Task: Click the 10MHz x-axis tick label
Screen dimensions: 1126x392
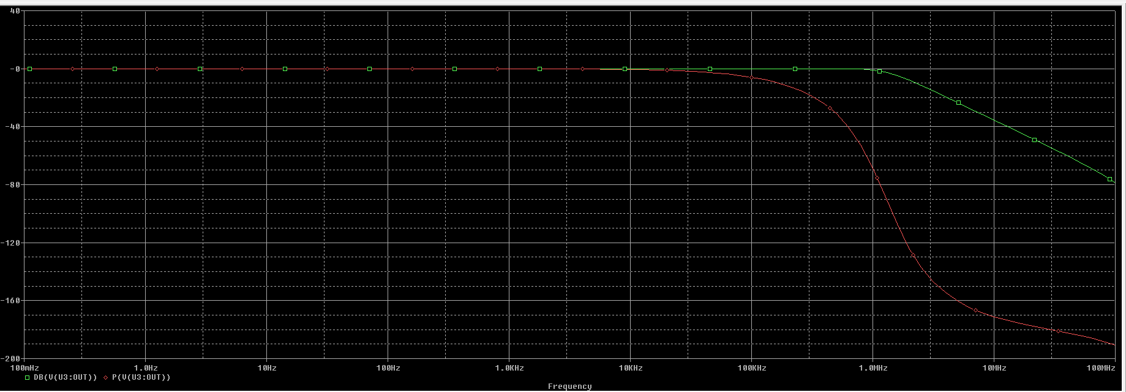Action: tap(994, 368)
